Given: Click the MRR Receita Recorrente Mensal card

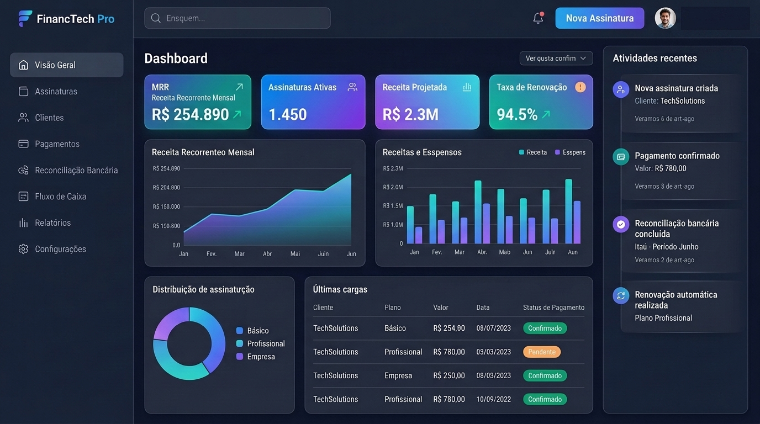Looking at the screenshot, I should click(198, 102).
